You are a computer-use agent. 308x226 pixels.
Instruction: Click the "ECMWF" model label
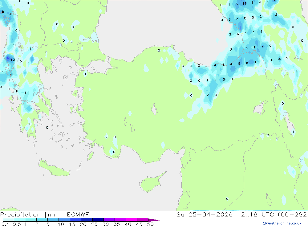pos(78,214)
